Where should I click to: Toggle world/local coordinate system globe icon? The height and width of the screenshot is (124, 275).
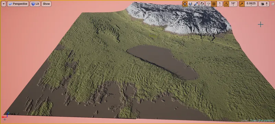(202, 4)
